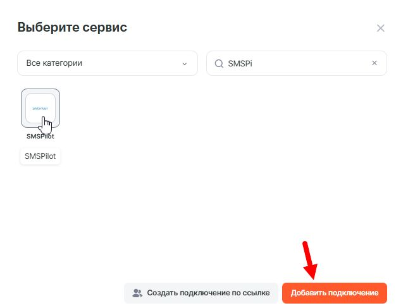This screenshot has width=396, height=308.
Task: Click the "Создать подключение по ссылке" text
Action: 208,293
